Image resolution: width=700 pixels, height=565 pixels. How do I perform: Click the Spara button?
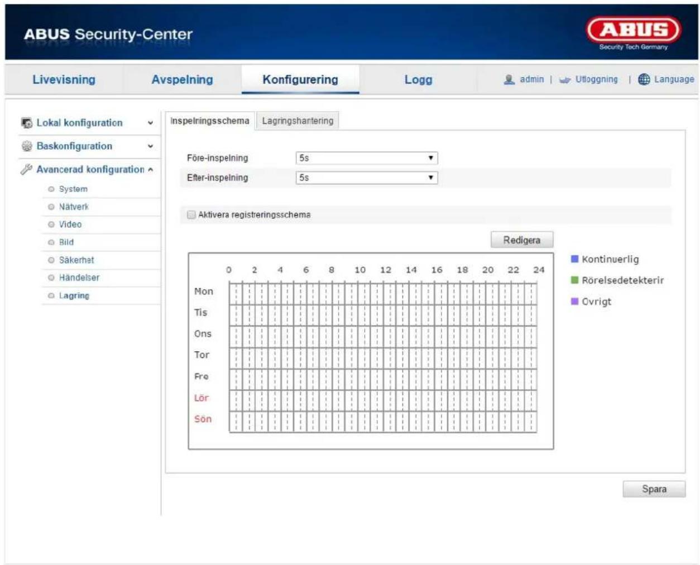point(654,489)
